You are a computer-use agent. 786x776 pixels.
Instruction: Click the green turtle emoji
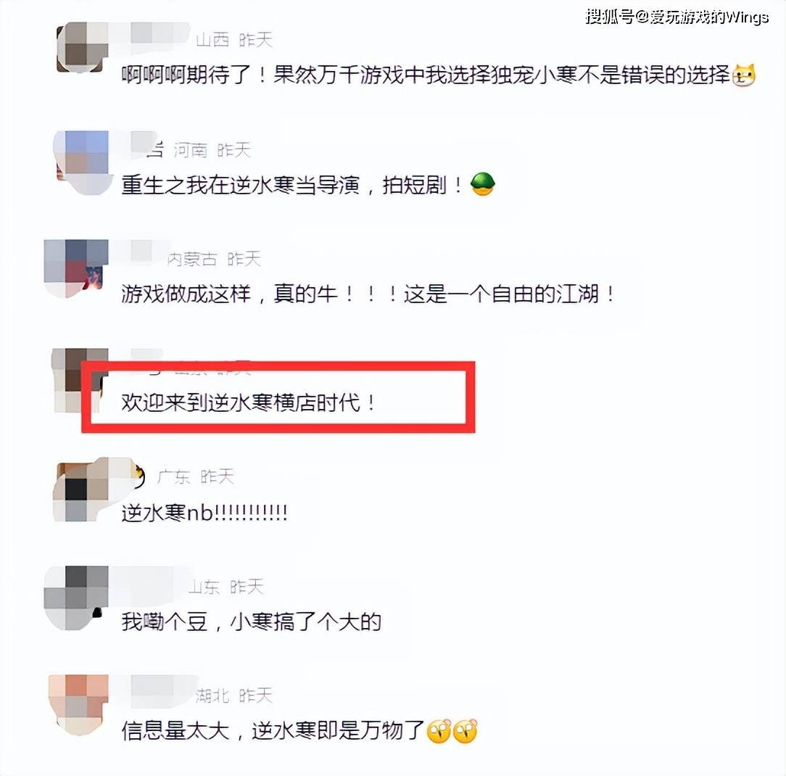[483, 184]
